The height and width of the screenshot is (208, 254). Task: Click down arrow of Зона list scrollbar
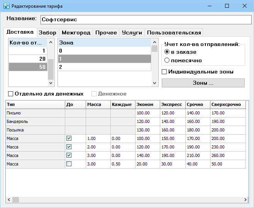coord(154,83)
